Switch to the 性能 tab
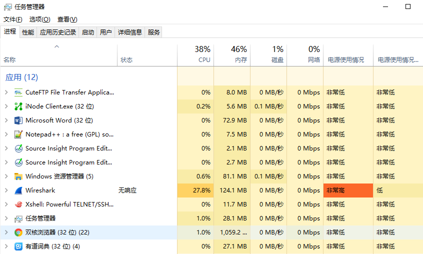 click(x=28, y=32)
